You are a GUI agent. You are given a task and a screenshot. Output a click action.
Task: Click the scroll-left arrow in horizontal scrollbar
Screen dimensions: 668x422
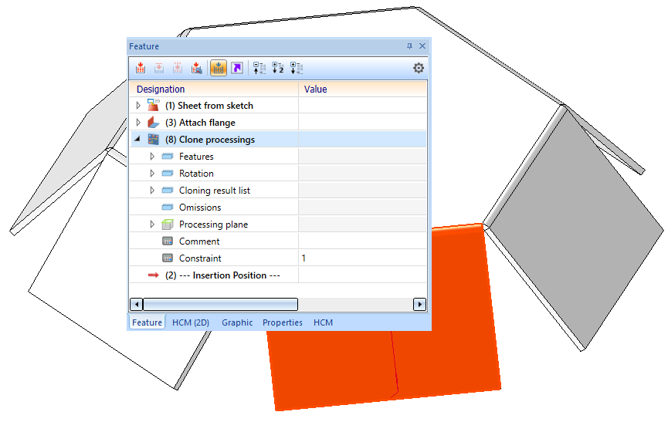pyautogui.click(x=137, y=304)
